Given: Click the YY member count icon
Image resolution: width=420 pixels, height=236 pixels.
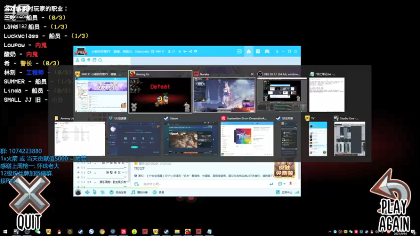Looking at the screenshot, I should 169,51.
